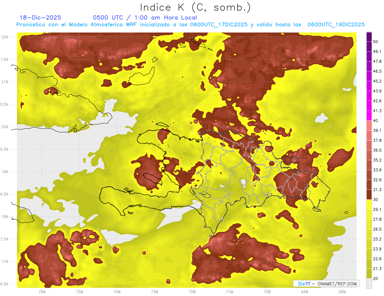Select the "0600UTC_17DIC2025" initialization time

219,25
